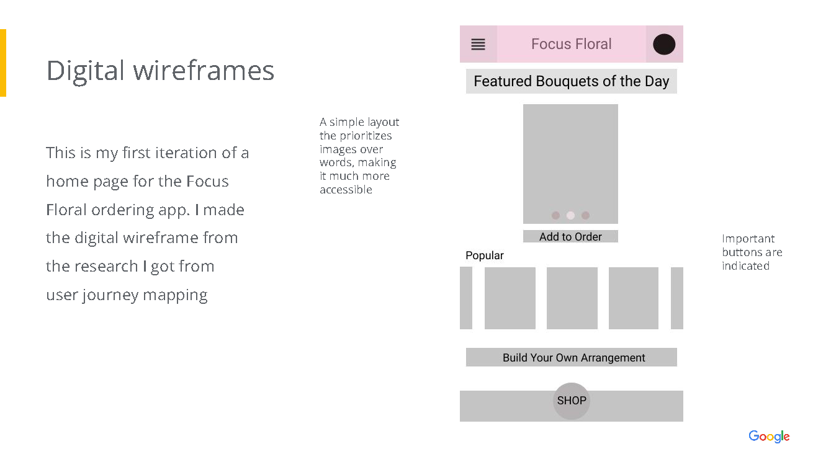Click the cut-off Popular thumbnail at left edge
813x457 pixels.
465,298
